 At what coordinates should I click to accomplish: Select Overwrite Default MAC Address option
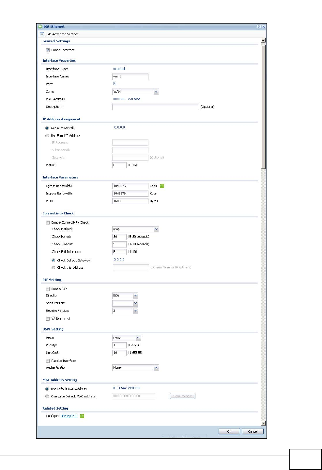click(x=47, y=396)
